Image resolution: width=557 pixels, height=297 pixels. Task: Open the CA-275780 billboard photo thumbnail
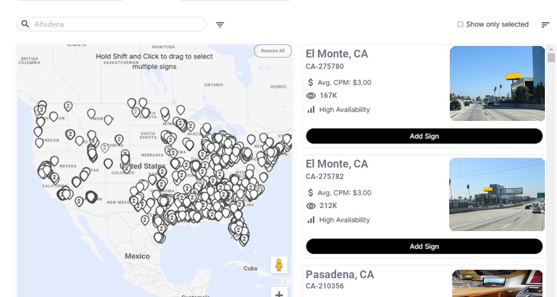pyautogui.click(x=497, y=83)
